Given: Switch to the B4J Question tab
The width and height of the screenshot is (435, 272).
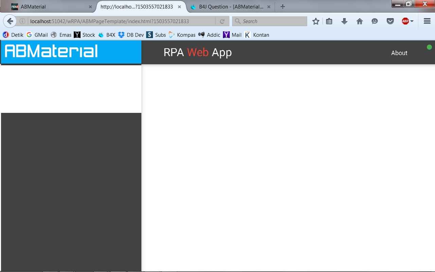Looking at the screenshot, I should (x=230, y=6).
